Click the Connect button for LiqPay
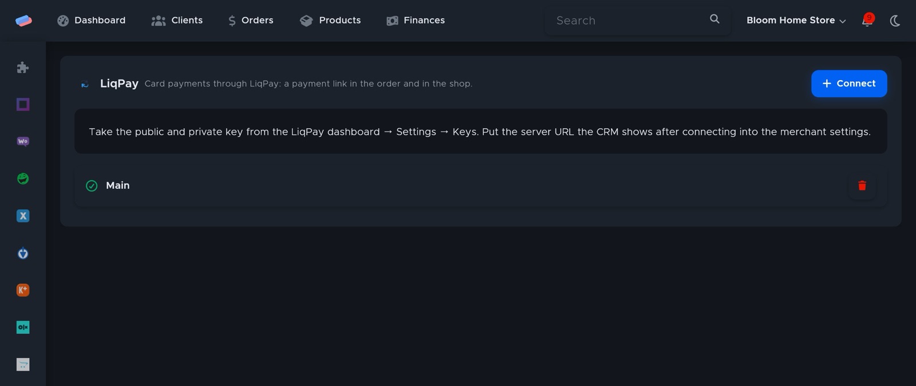The height and width of the screenshot is (386, 916). click(x=849, y=83)
